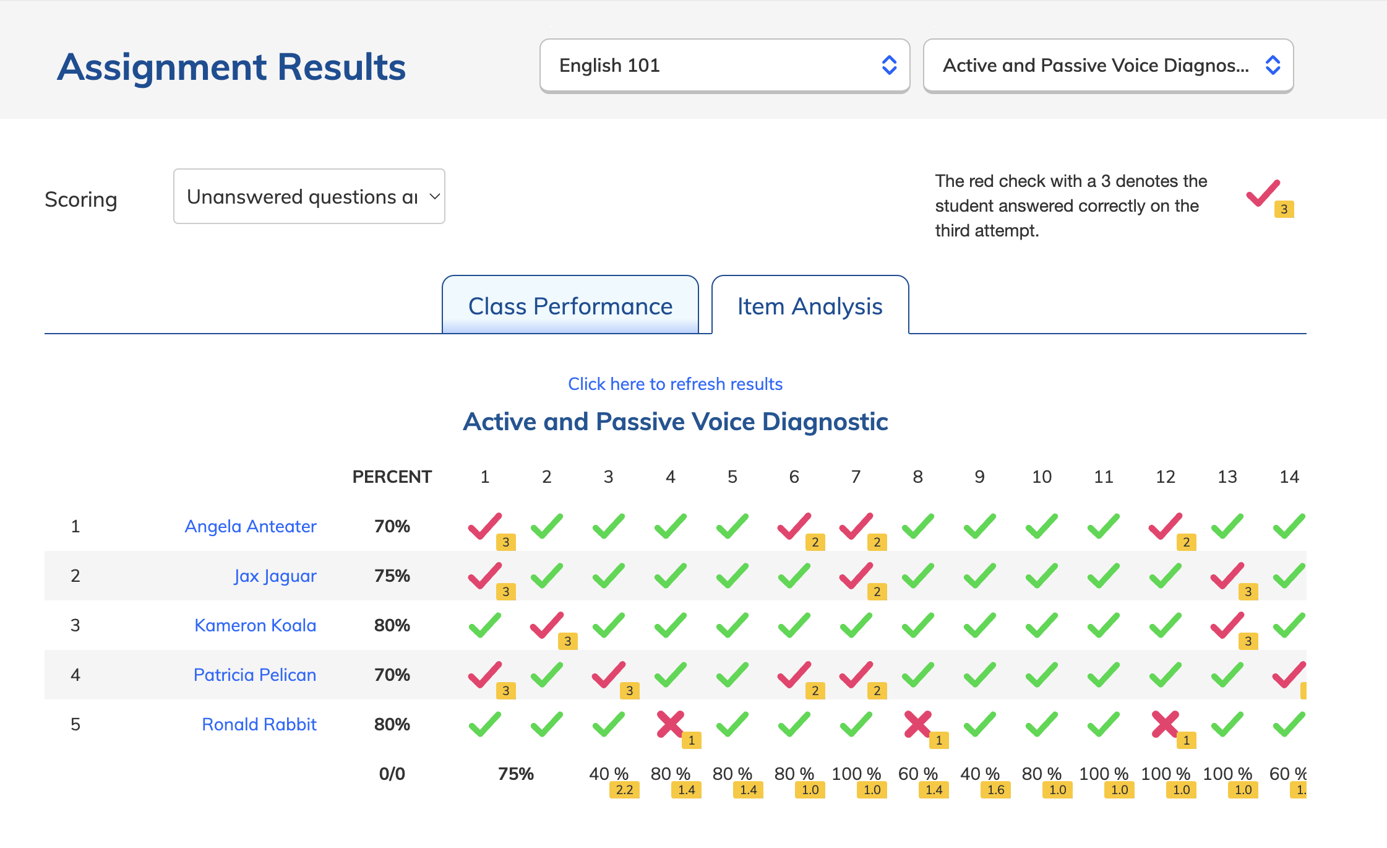Expand the Scoring unanswered questions dropdown

click(x=309, y=196)
